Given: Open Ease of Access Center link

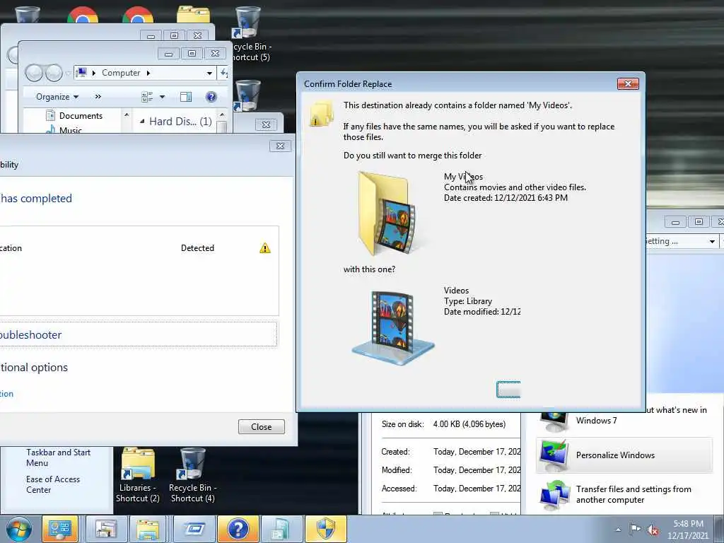Looking at the screenshot, I should pos(52,484).
